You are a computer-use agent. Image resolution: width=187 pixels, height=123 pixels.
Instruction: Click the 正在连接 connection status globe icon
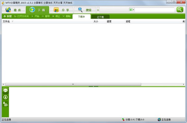pyautogui.click(x=159, y=120)
